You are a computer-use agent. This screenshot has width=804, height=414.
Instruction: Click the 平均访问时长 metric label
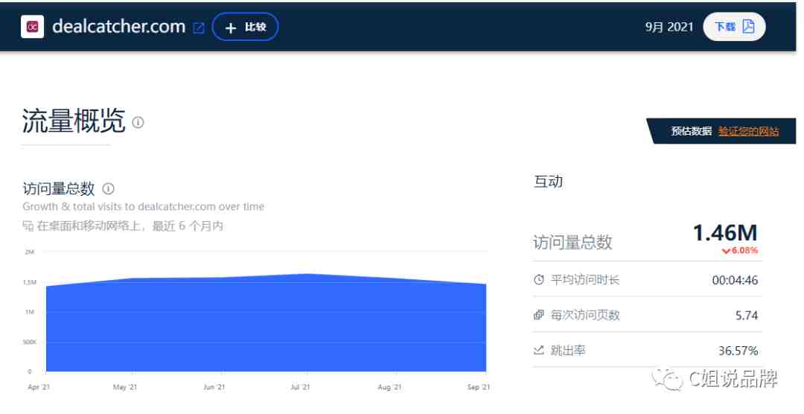pos(585,280)
